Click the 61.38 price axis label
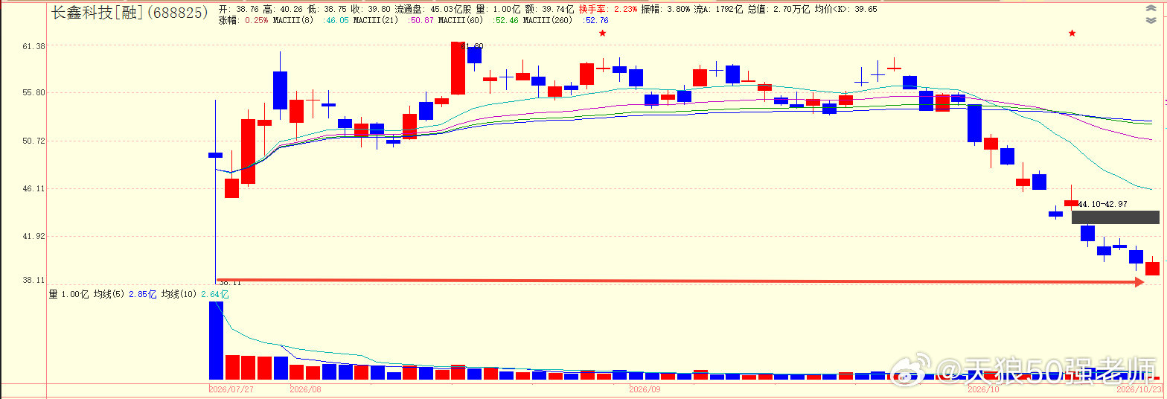This screenshot has width=1167, height=399. click(35, 46)
